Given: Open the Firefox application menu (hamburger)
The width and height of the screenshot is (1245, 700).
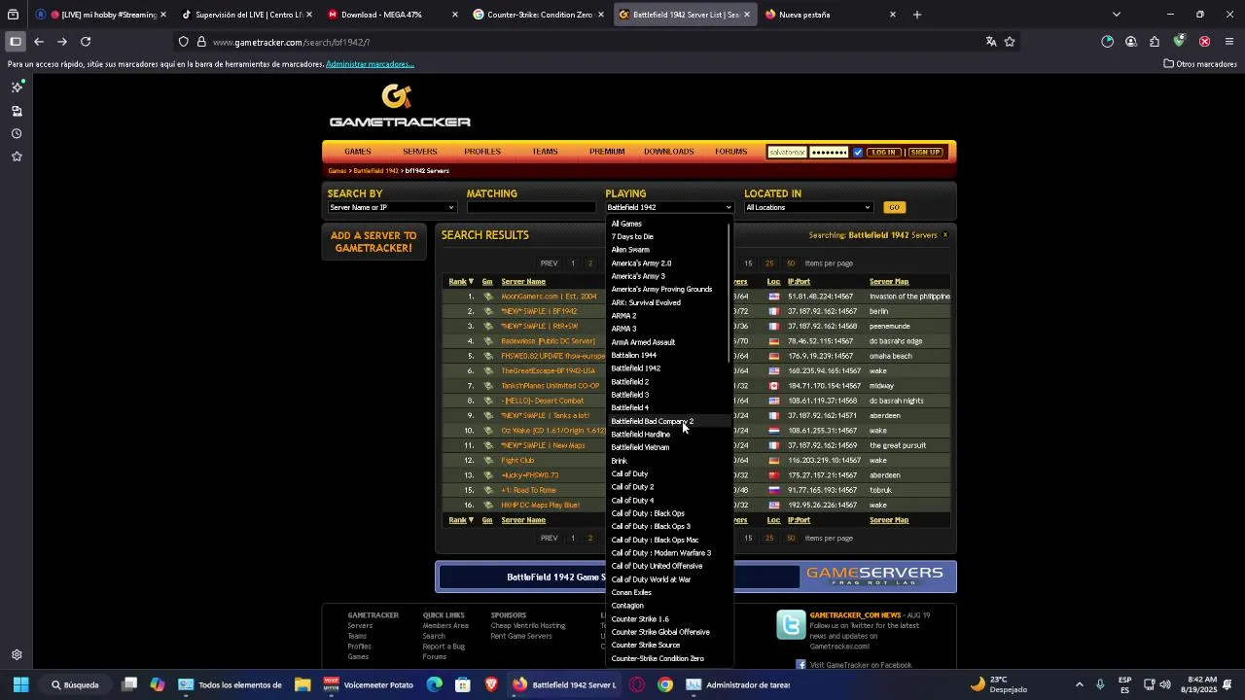Looking at the screenshot, I should click(x=1229, y=42).
